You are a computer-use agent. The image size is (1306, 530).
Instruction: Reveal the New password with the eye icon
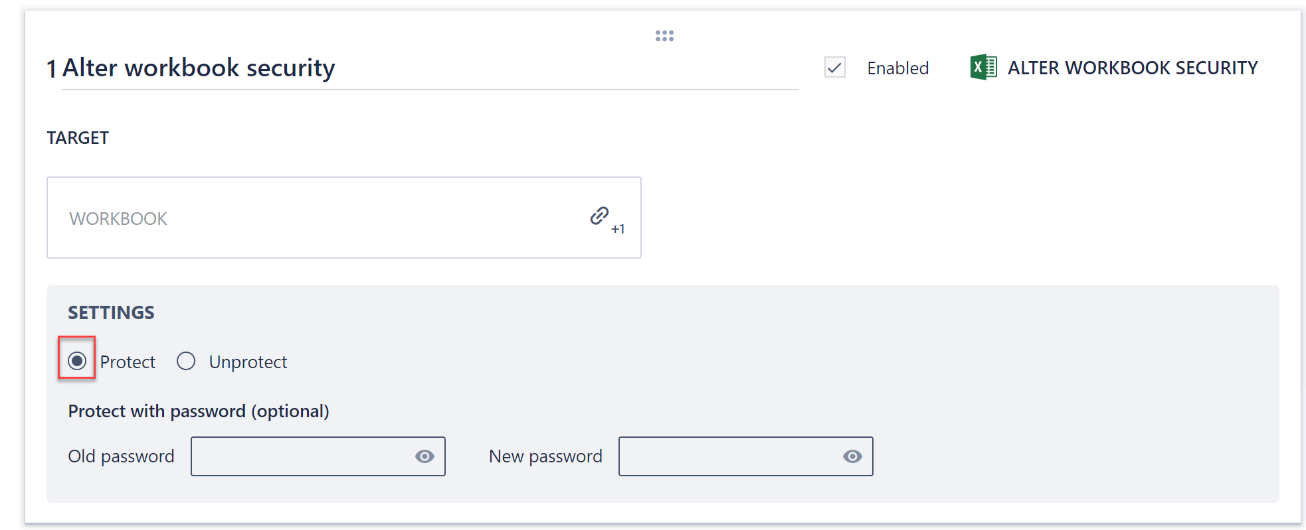(854, 456)
